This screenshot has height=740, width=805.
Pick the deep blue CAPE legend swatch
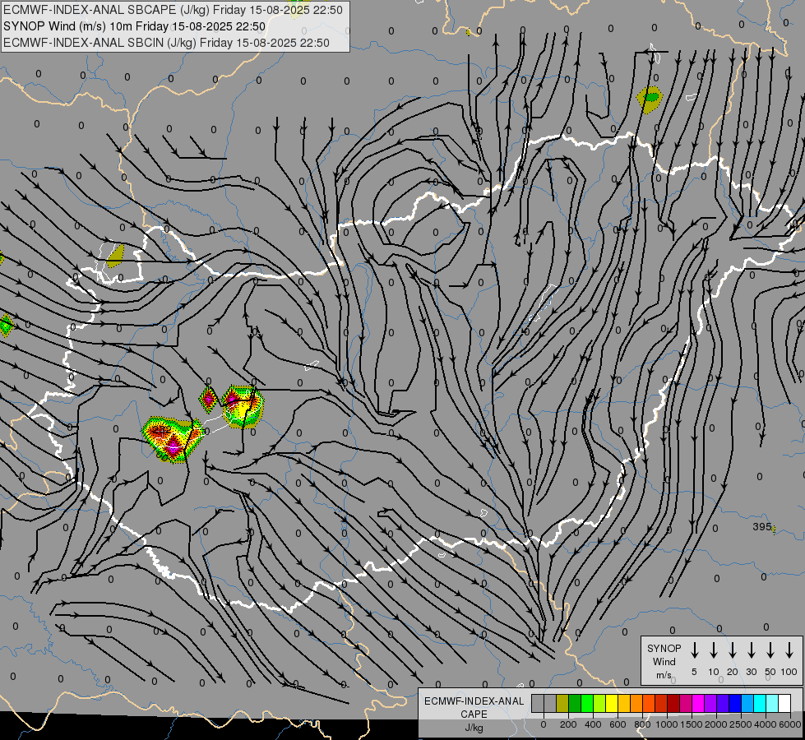coord(736,703)
